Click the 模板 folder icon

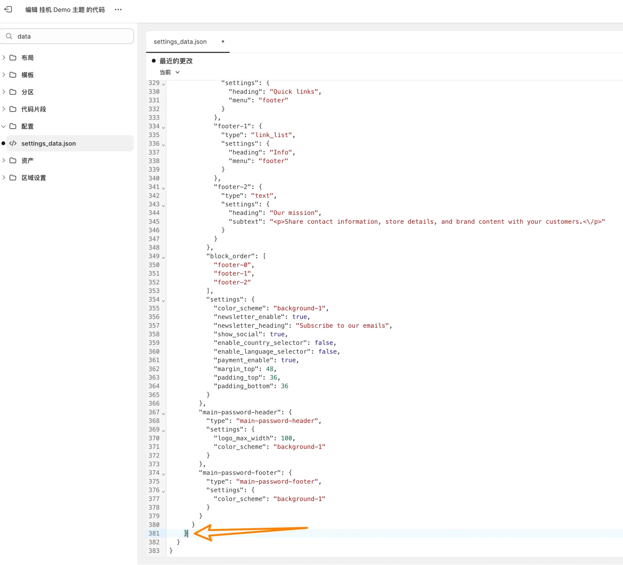(13, 75)
